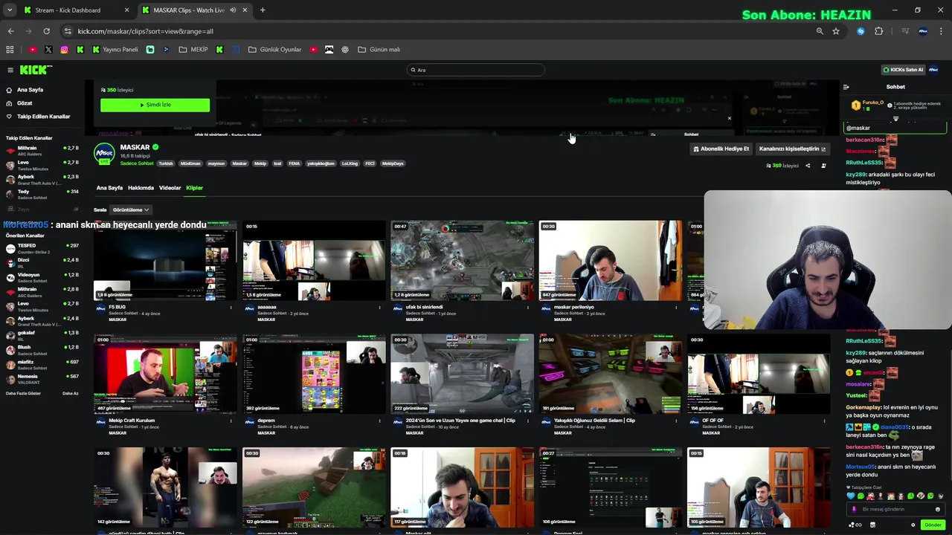
Task: Open options menu for Yakışıklı Oğlunuz clip
Action: click(676, 421)
